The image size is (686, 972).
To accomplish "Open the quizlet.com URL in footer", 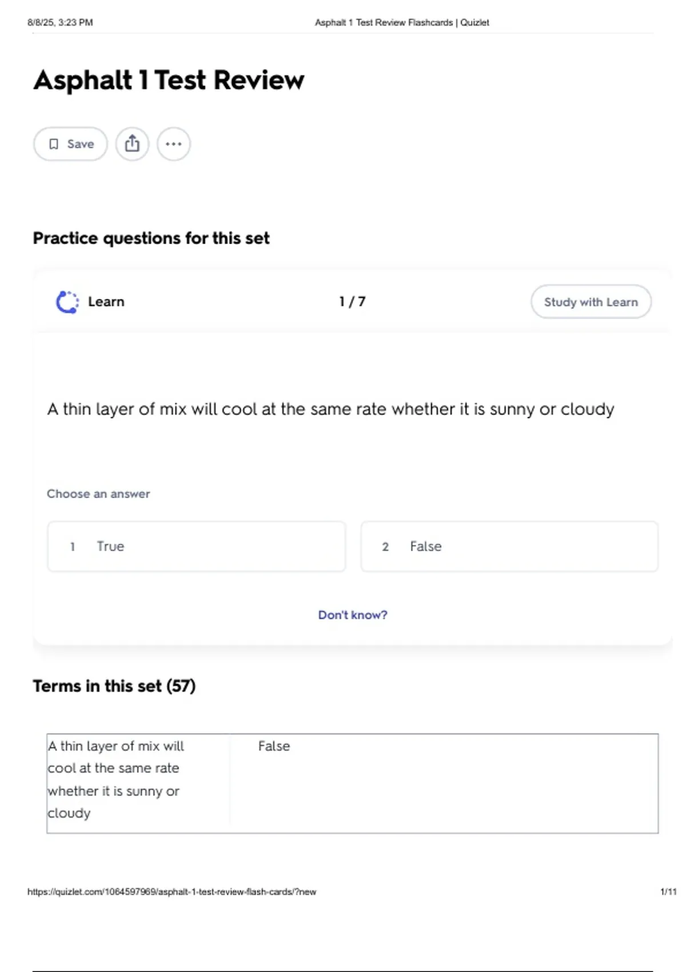I will click(x=171, y=892).
